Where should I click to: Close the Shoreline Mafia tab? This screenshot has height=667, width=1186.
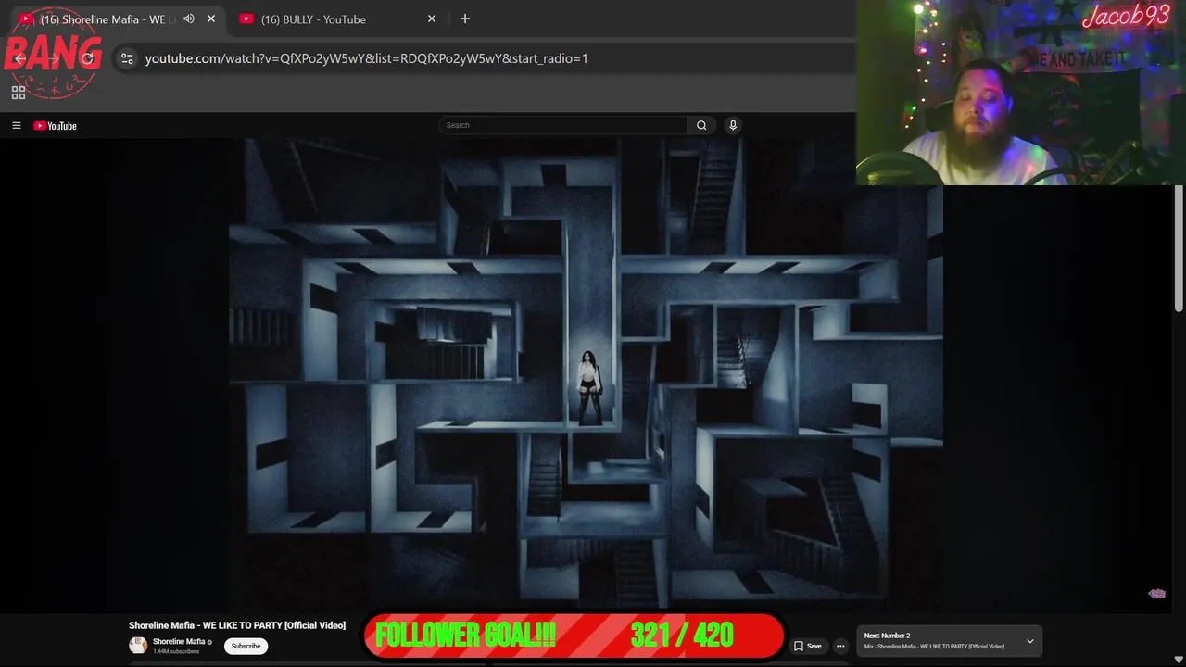pyautogui.click(x=211, y=19)
